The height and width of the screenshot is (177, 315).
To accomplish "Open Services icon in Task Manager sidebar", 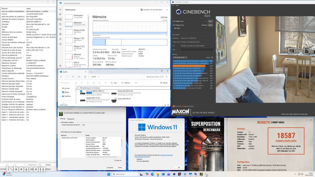I will [x=60, y=44].
